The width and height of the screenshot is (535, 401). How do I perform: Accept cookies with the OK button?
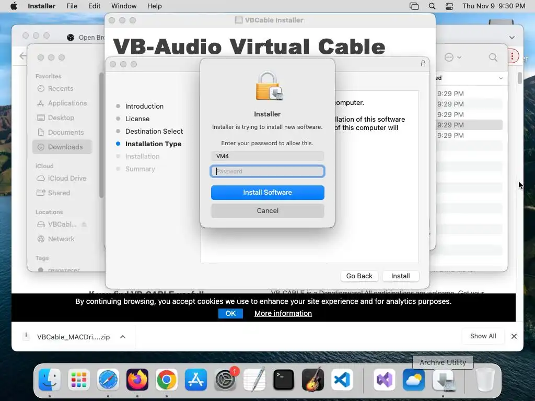tap(230, 313)
